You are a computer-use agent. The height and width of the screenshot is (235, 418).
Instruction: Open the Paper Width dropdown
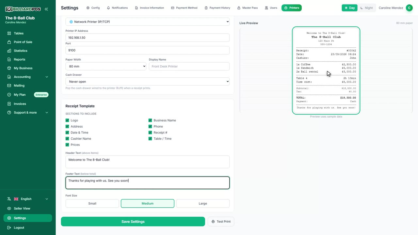(106, 66)
